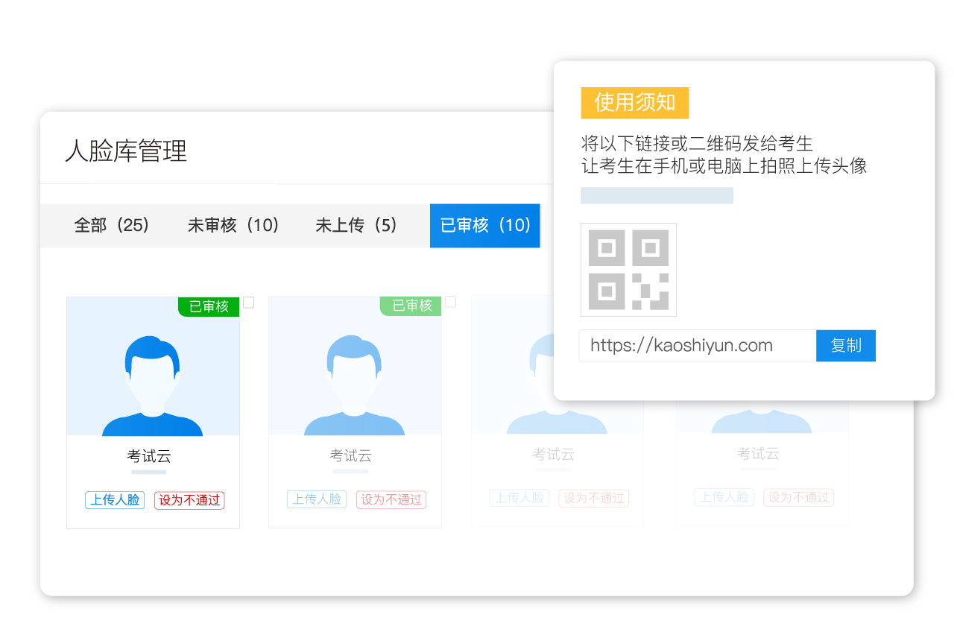Select the 未上传（5）tab
The height and width of the screenshot is (632, 954).
356,225
